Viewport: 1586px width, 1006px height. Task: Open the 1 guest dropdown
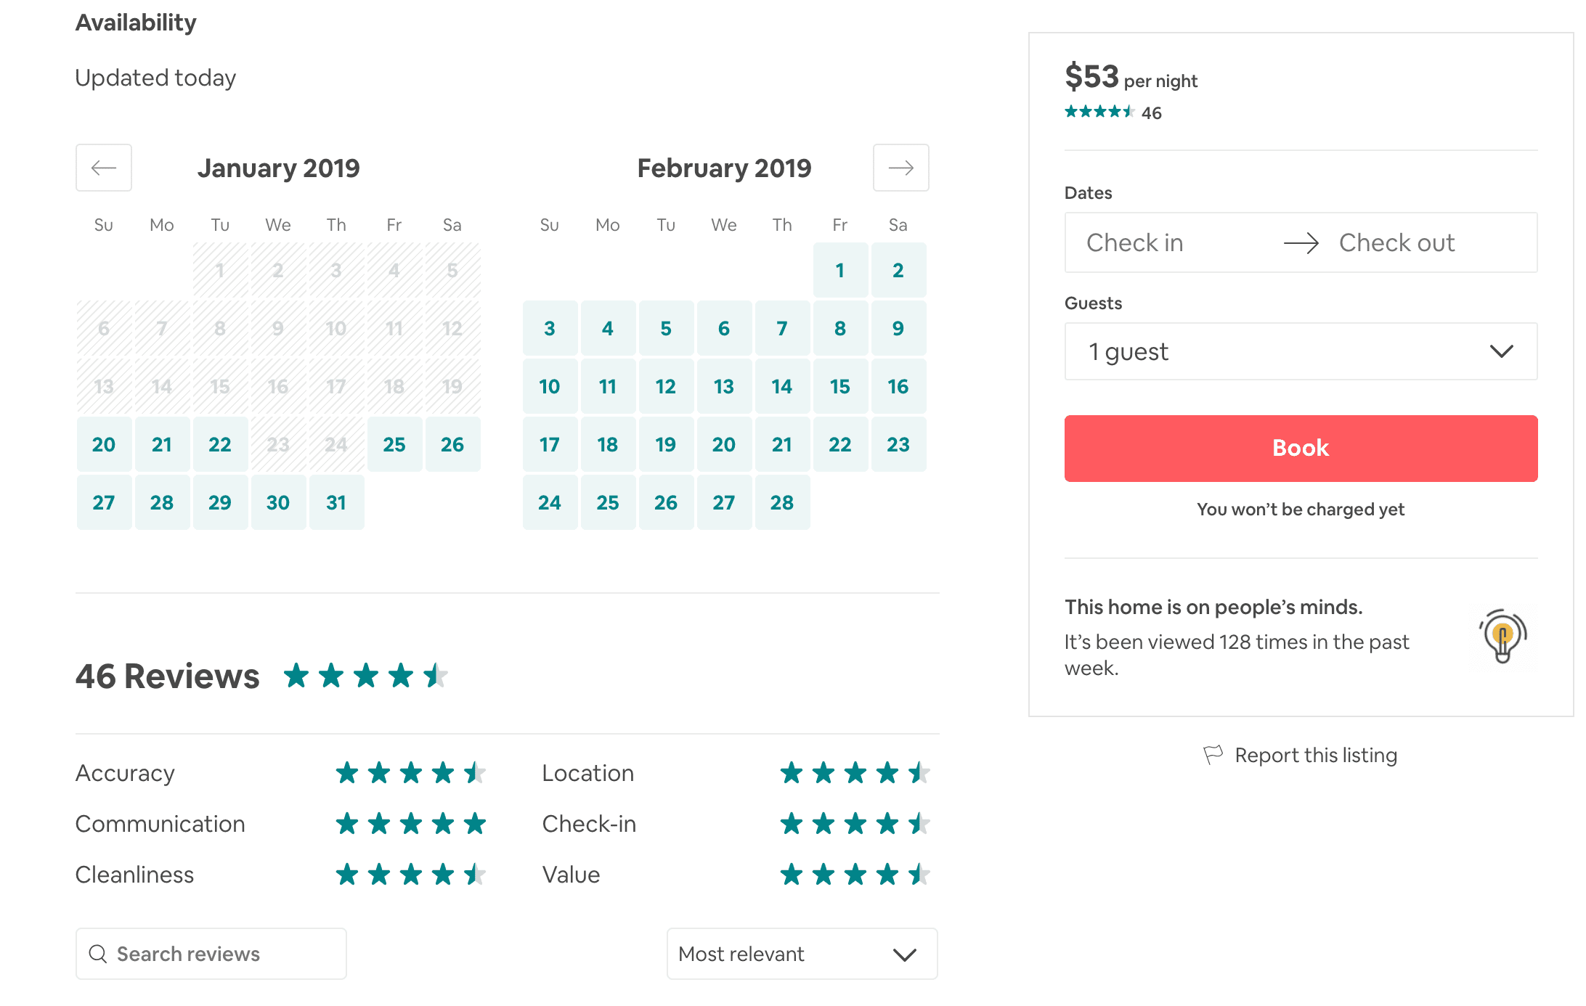pos(1301,351)
